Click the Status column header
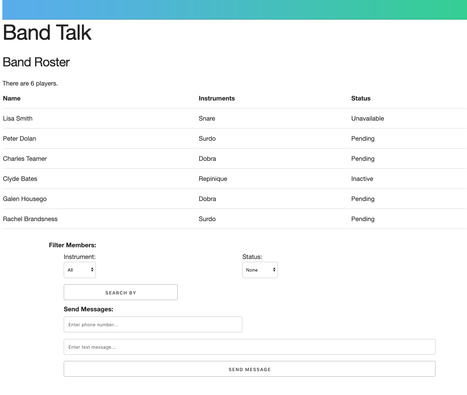This screenshot has width=467, height=395. [x=361, y=98]
